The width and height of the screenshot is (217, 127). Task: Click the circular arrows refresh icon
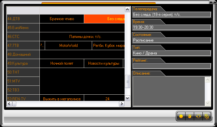click(x=198, y=116)
